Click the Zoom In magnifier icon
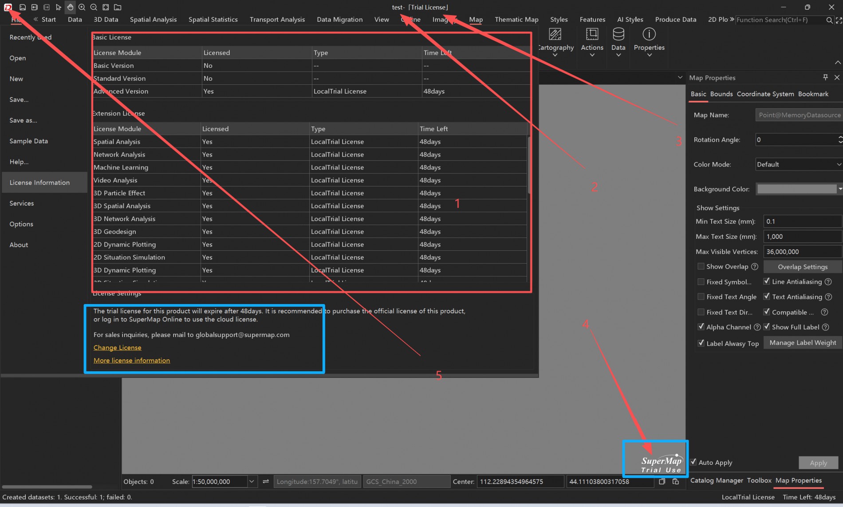Viewport: 843px width, 507px height. coord(82,7)
